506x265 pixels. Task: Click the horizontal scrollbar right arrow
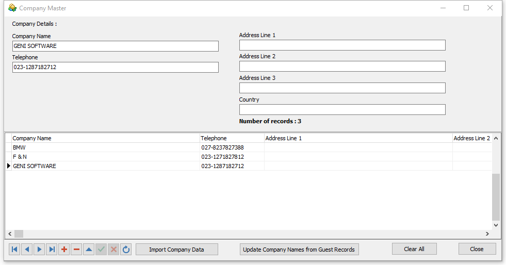pos(487,234)
